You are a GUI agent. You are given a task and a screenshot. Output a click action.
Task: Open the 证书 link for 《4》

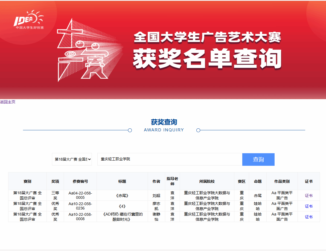pos(308,206)
